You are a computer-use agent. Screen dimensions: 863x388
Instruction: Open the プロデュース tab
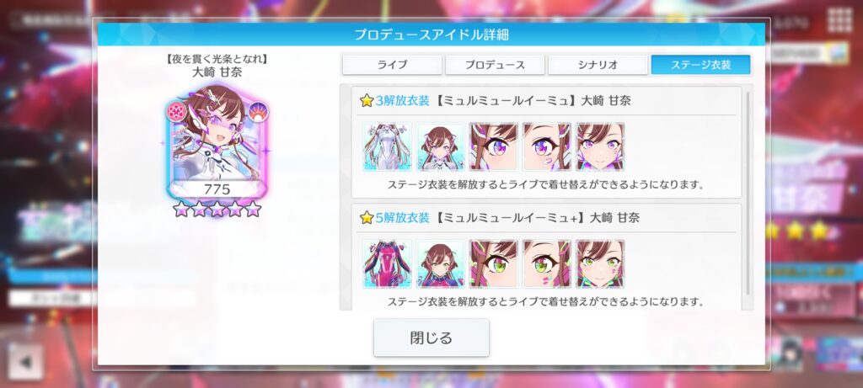pyautogui.click(x=495, y=65)
